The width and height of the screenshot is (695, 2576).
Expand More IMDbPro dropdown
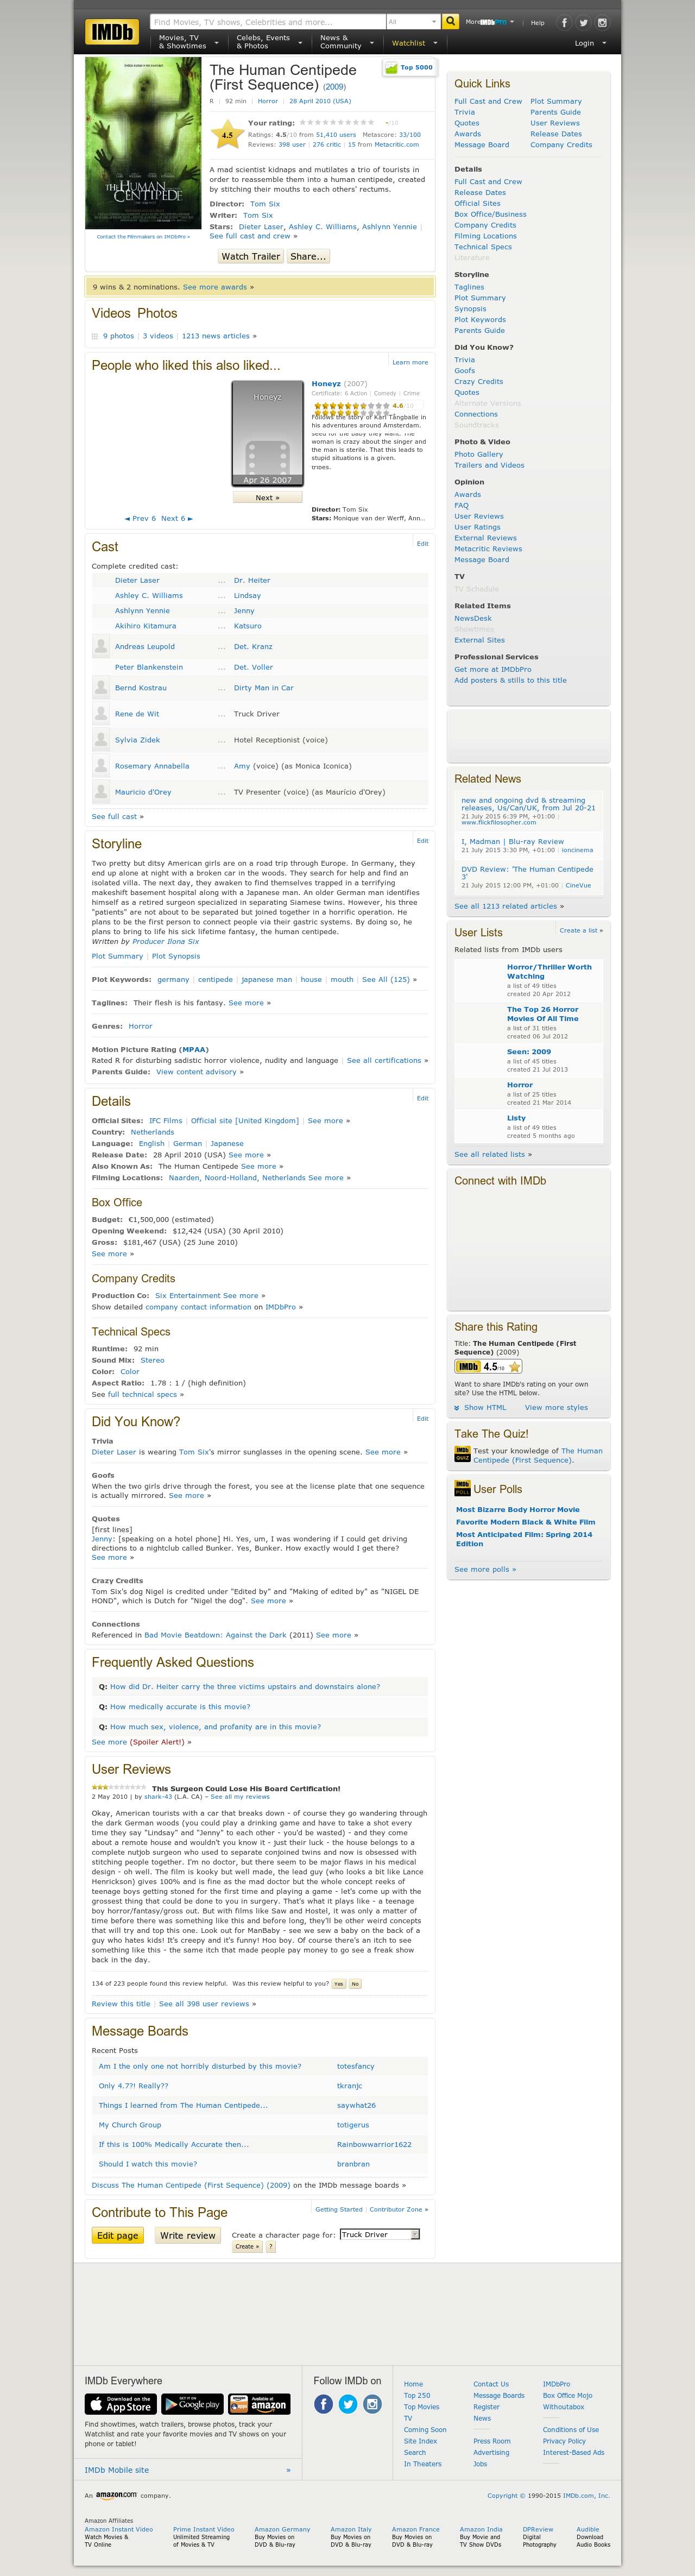(x=490, y=22)
